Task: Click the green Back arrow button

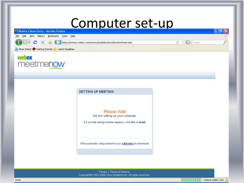Action: point(19,42)
